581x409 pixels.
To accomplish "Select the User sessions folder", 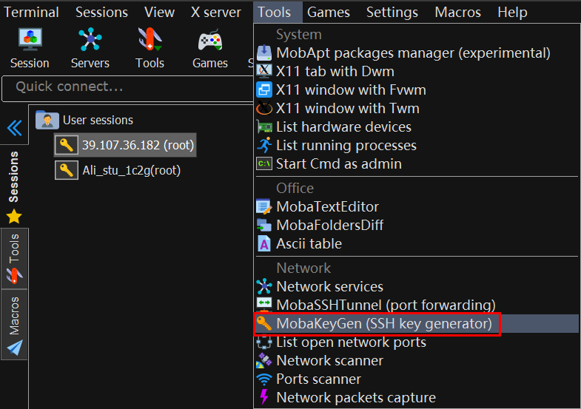I will 96,120.
